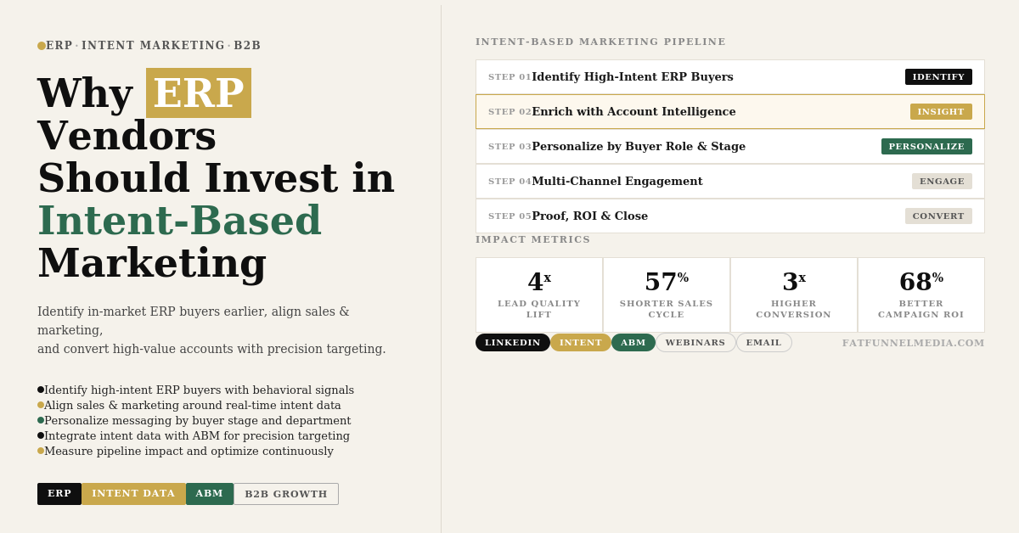Click the PERSONALIZE badge on step 03
The image size is (1019, 533).
pyautogui.click(x=926, y=147)
